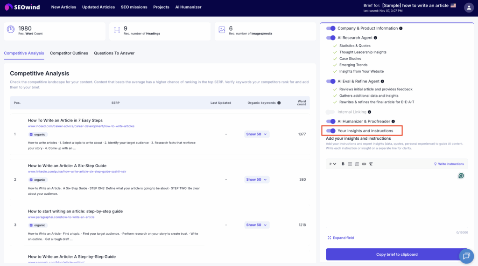Toggle Company & Product Information switch
Screen dimensions: 478x266
point(330,28)
